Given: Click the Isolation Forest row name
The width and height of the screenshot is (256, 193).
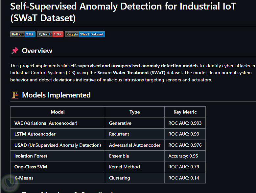Looking at the screenshot, I should 31,156.
